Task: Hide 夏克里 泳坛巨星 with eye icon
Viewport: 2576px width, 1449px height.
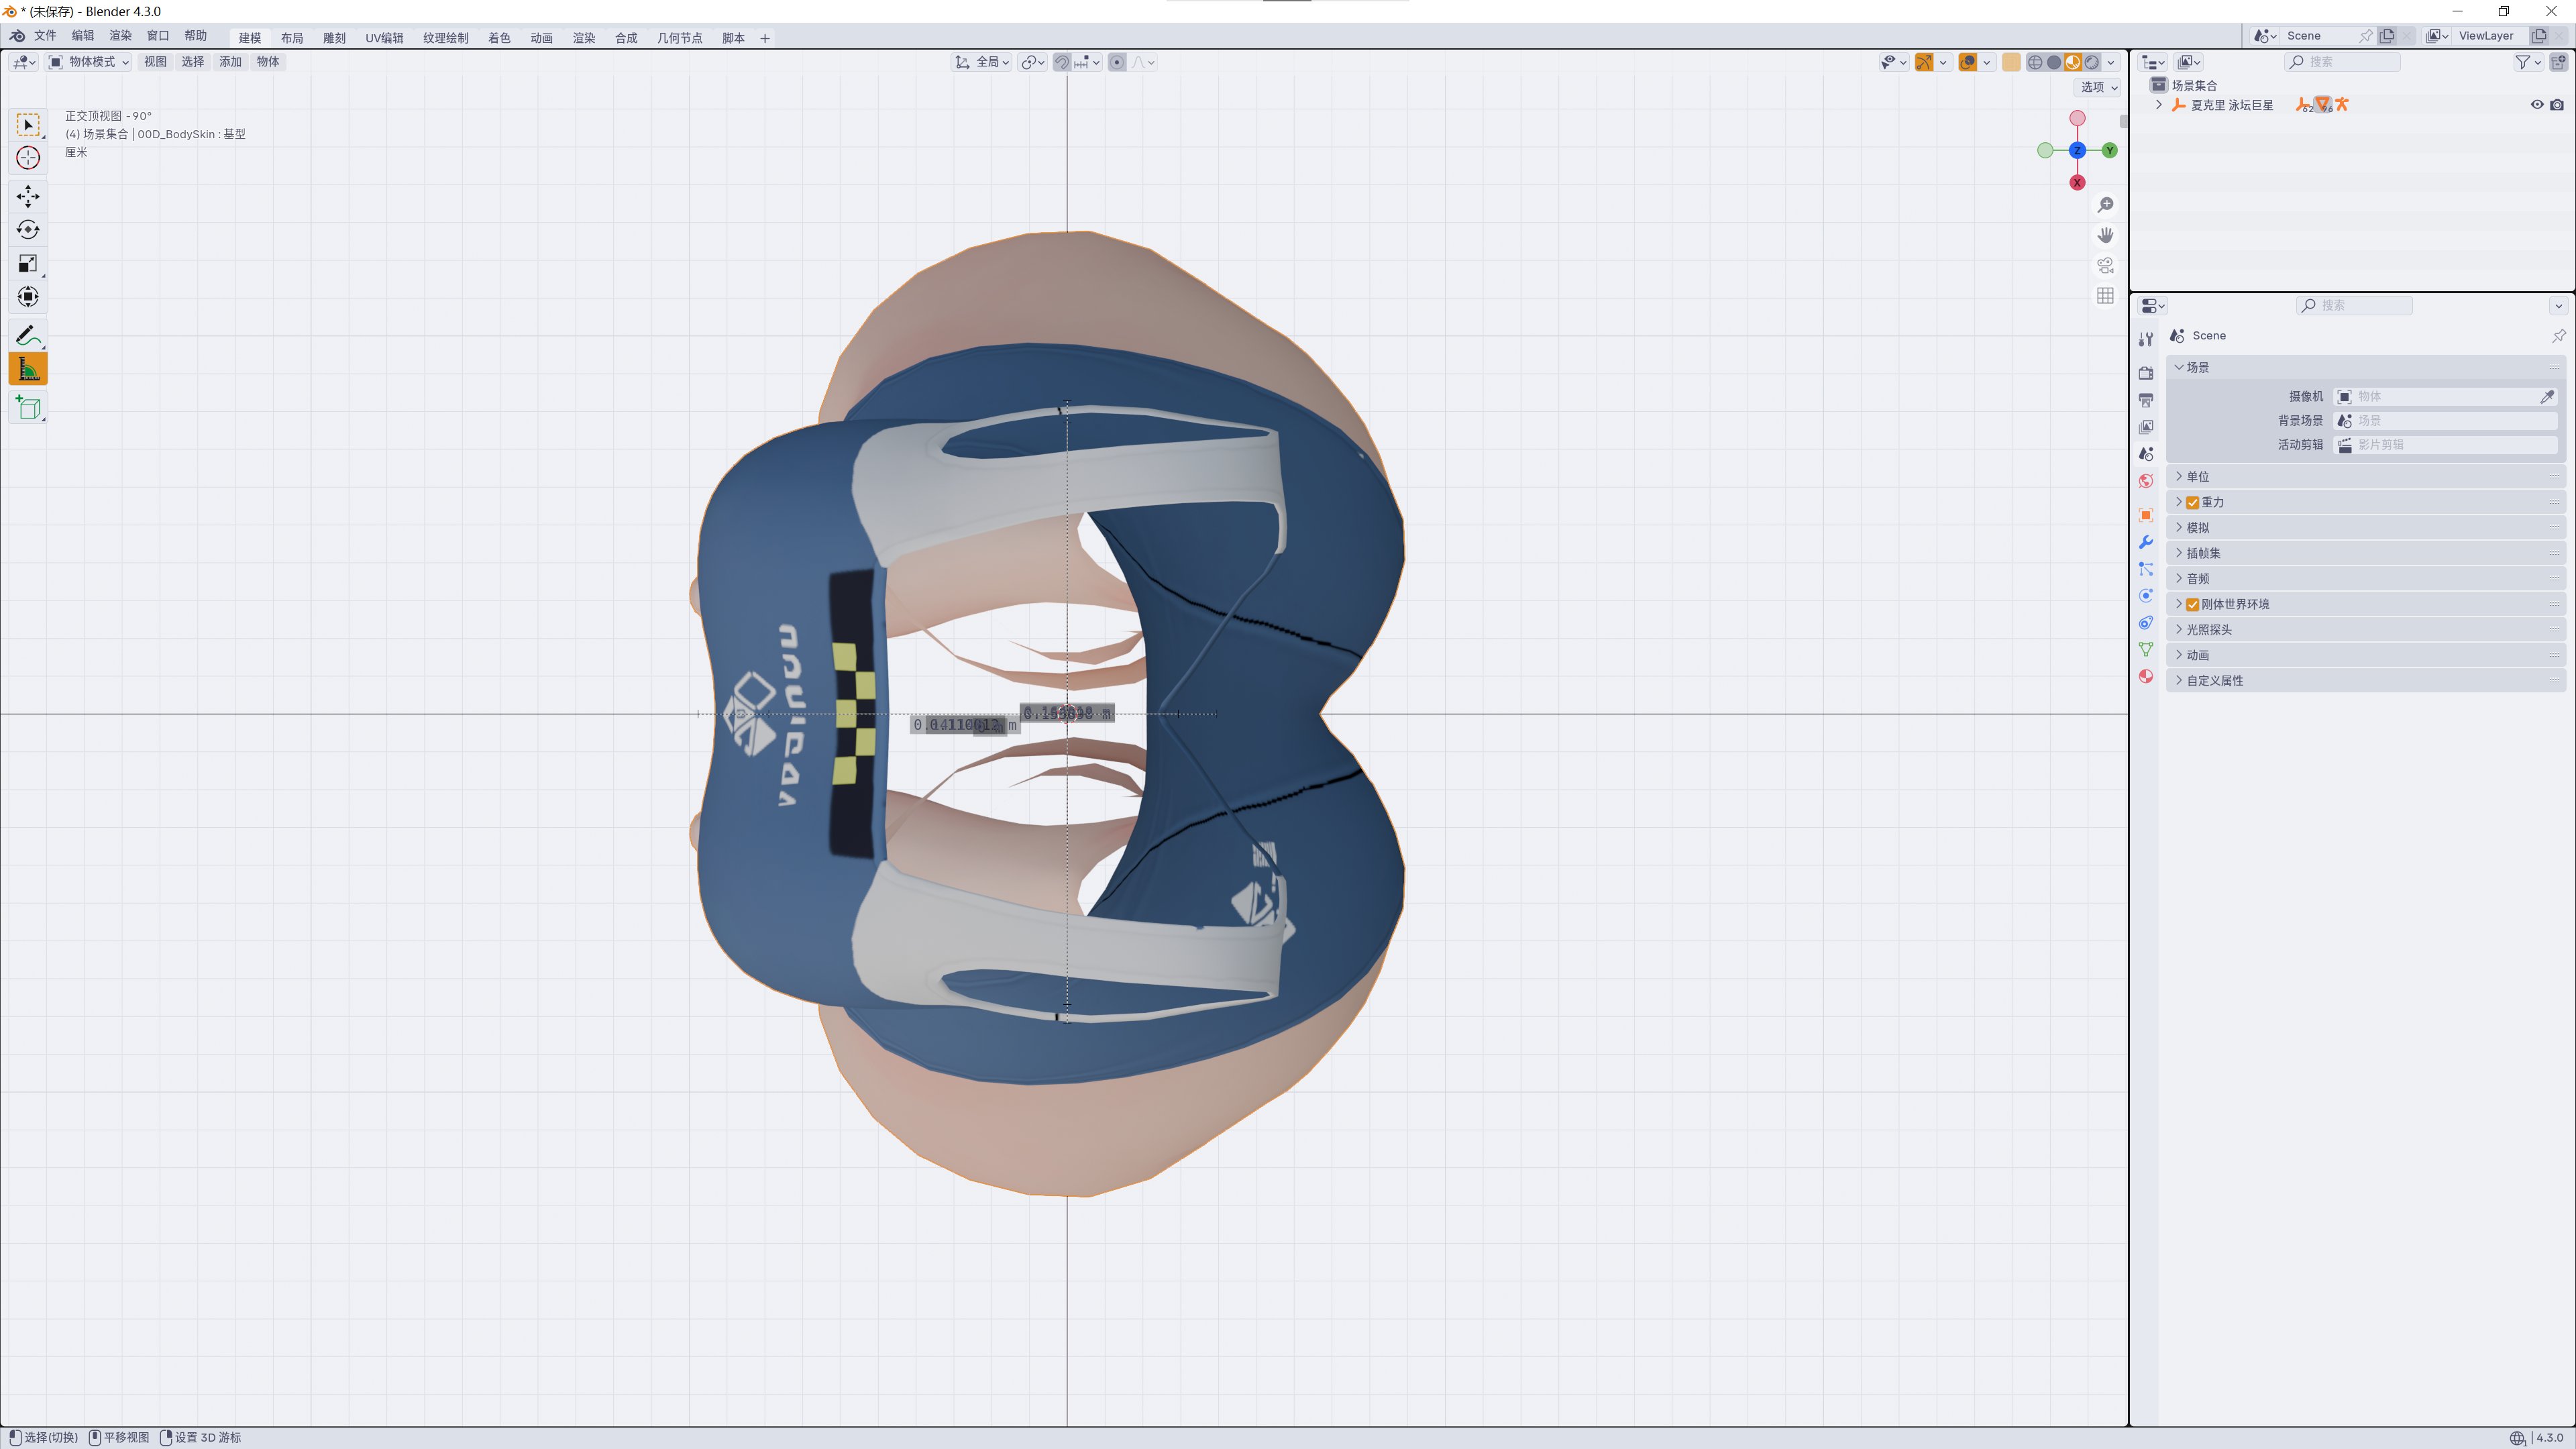Action: pyautogui.click(x=2537, y=105)
